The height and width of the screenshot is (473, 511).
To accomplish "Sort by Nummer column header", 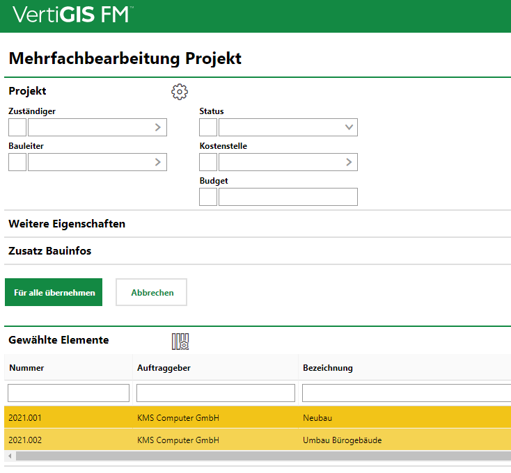I will (26, 368).
